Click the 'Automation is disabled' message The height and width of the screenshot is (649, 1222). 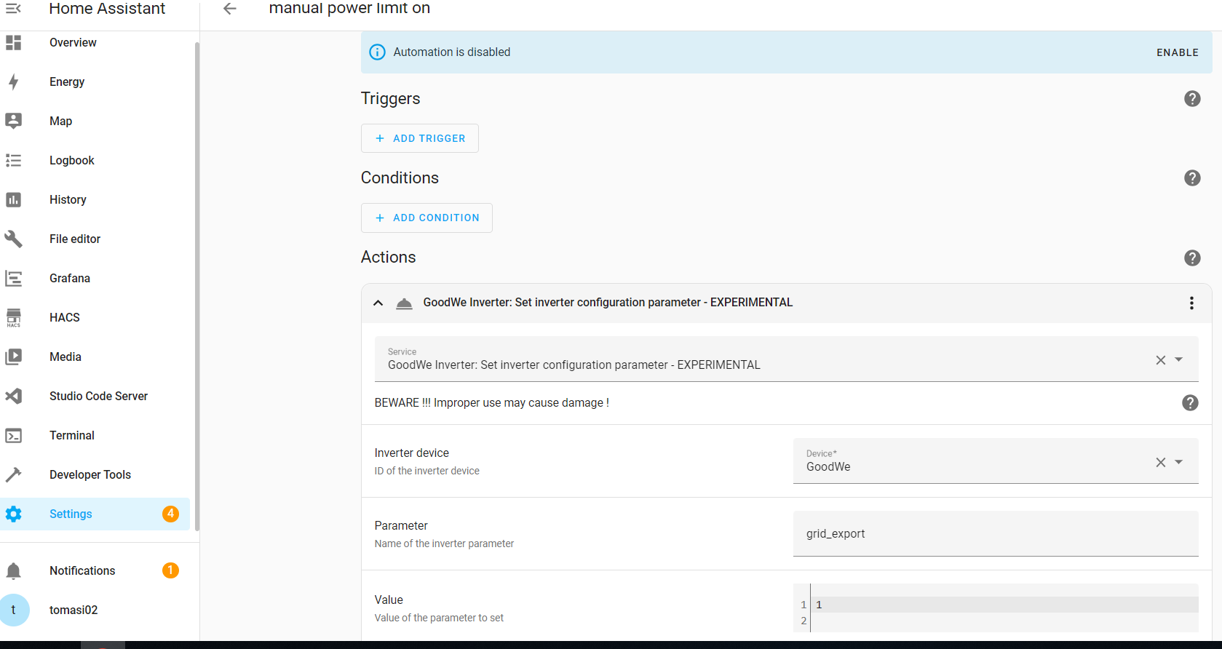pyautogui.click(x=452, y=52)
